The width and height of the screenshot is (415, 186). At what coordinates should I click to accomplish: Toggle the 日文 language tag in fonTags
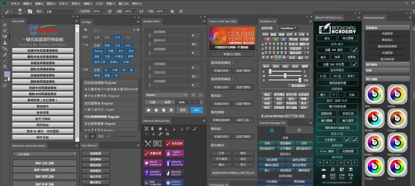128,37
